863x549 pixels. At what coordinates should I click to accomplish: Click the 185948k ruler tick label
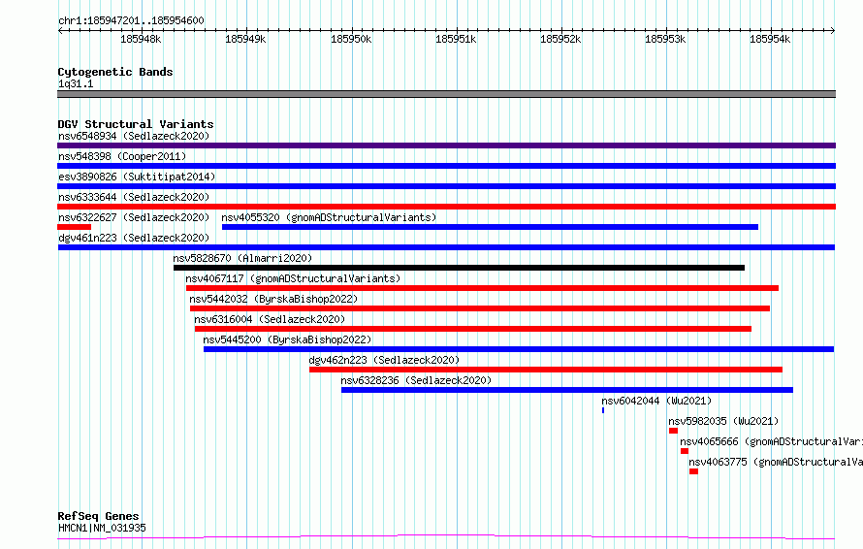coord(141,39)
